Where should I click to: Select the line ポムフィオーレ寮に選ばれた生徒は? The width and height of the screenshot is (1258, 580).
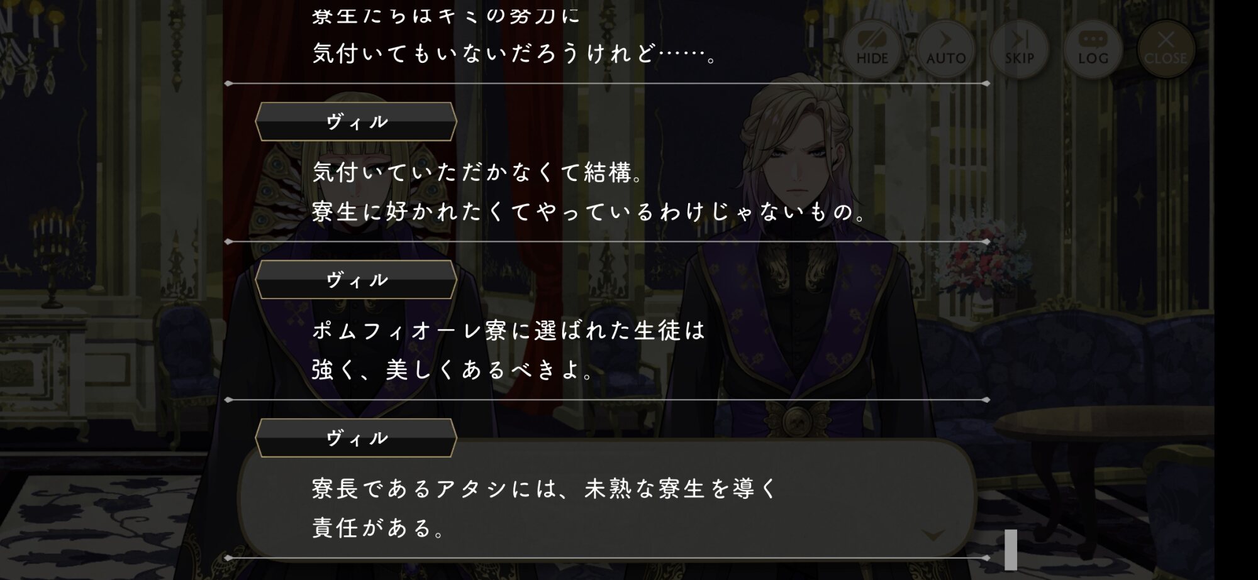pos(509,331)
